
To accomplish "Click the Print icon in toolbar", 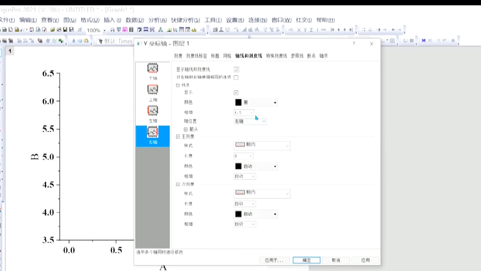I will tap(113, 29).
